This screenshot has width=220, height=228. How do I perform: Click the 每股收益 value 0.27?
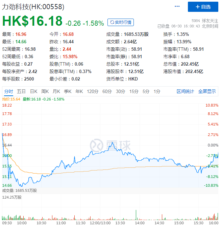[28, 64]
